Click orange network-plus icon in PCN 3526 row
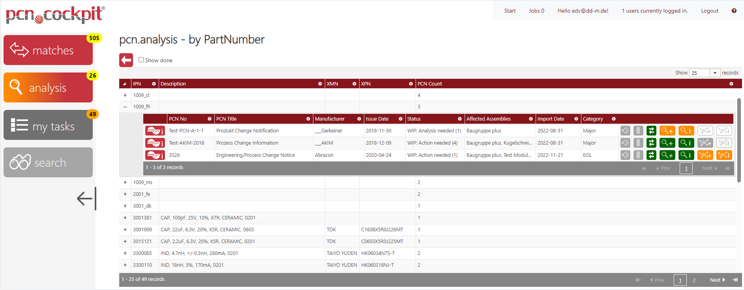The width and height of the screenshot is (744, 290). coord(705,155)
